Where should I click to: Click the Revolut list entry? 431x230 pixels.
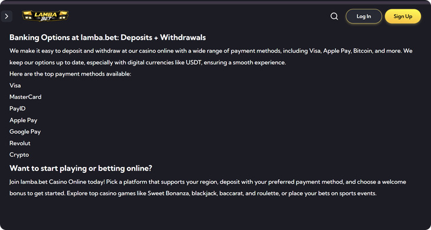click(20, 143)
